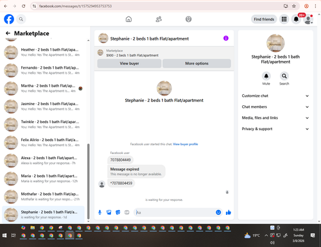Expand Media, files and links section

point(275,118)
